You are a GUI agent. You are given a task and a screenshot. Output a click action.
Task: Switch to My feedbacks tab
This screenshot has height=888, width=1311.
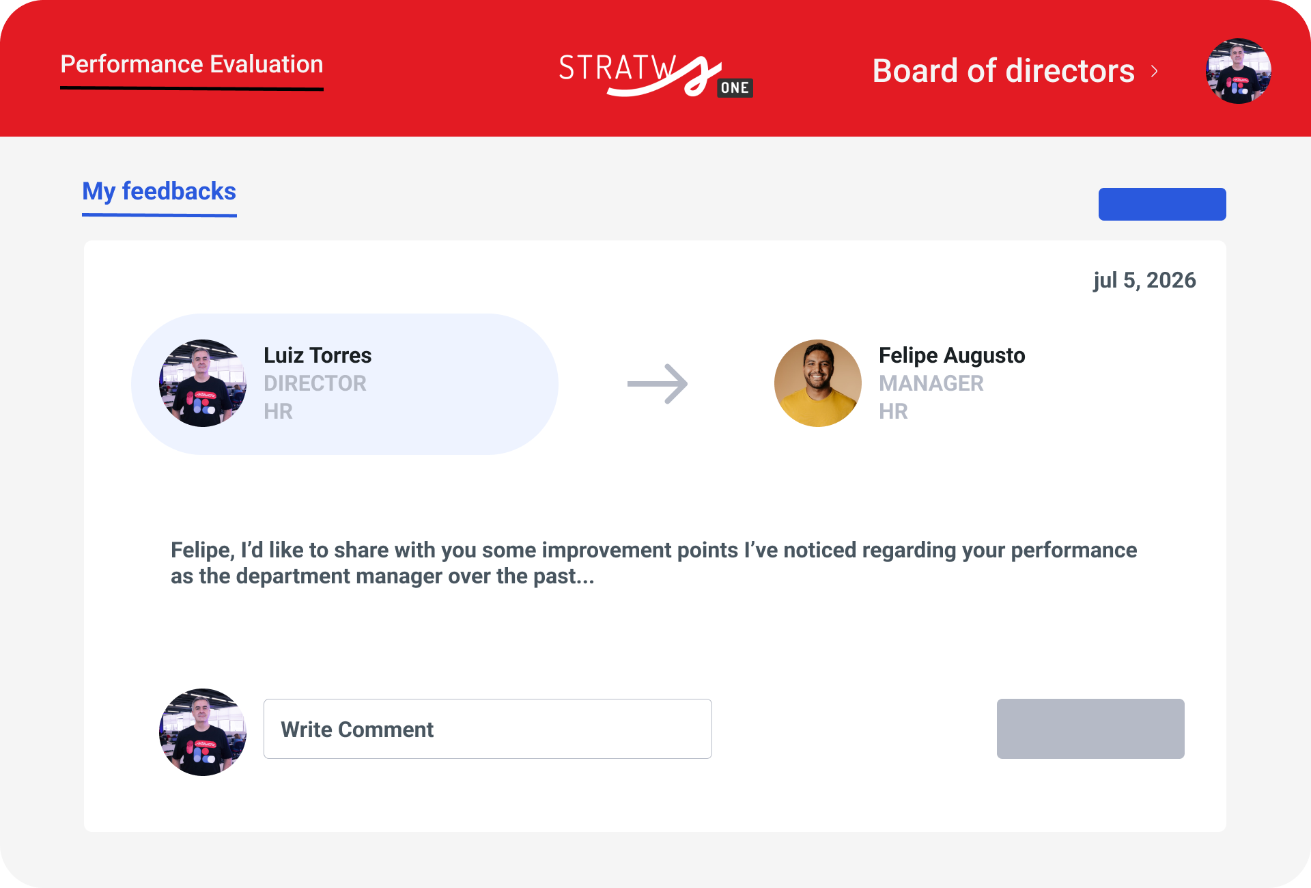159,191
